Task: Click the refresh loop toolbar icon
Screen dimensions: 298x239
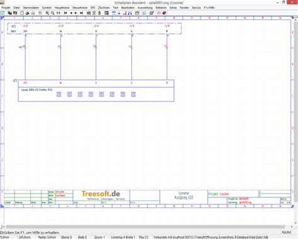Action: (144, 13)
